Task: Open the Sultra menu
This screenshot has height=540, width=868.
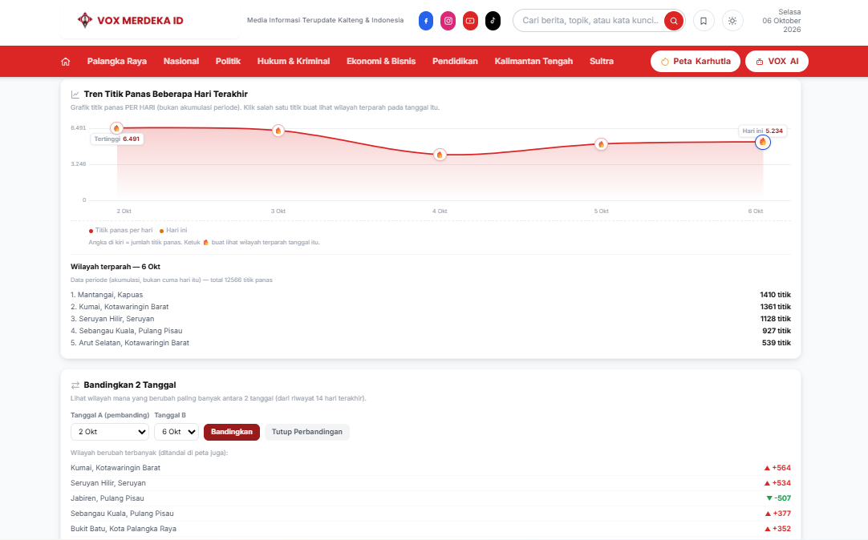Action: 602,62
